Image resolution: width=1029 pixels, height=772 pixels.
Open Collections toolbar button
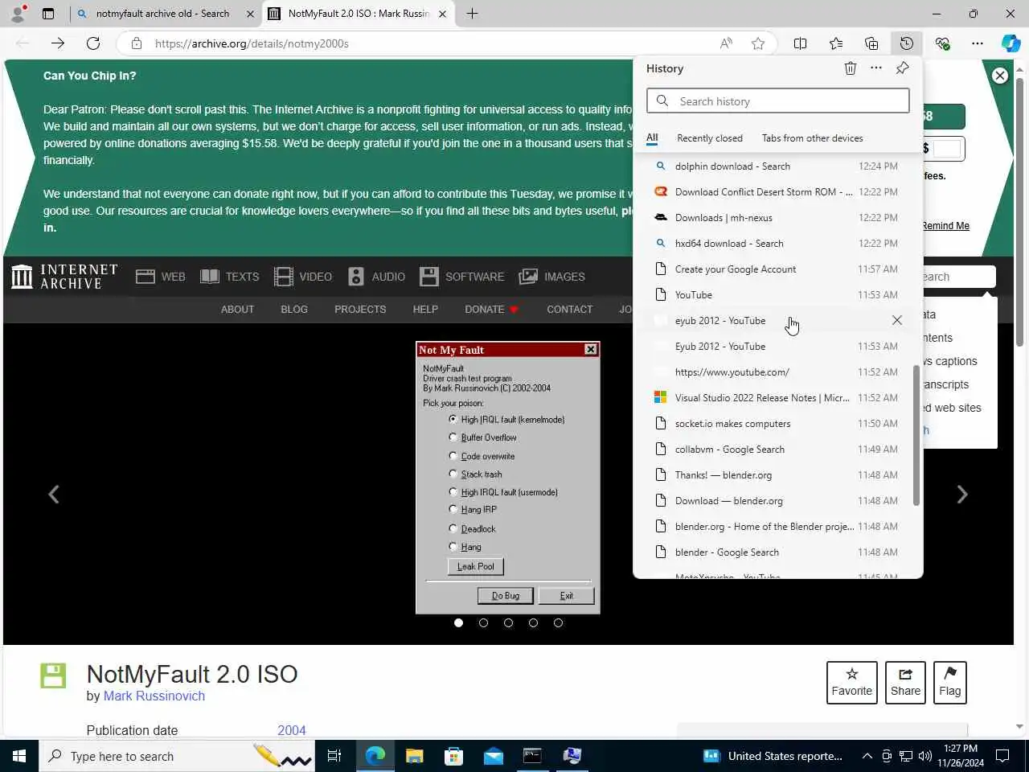point(871,43)
